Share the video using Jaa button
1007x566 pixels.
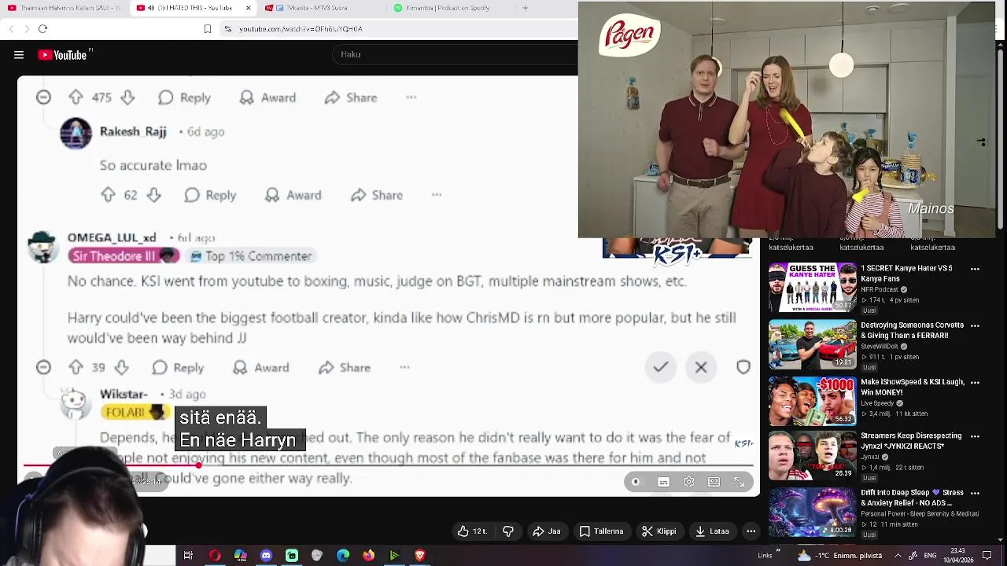(x=546, y=531)
